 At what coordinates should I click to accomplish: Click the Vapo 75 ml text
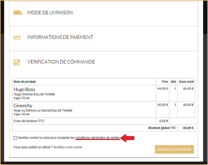click(21, 98)
